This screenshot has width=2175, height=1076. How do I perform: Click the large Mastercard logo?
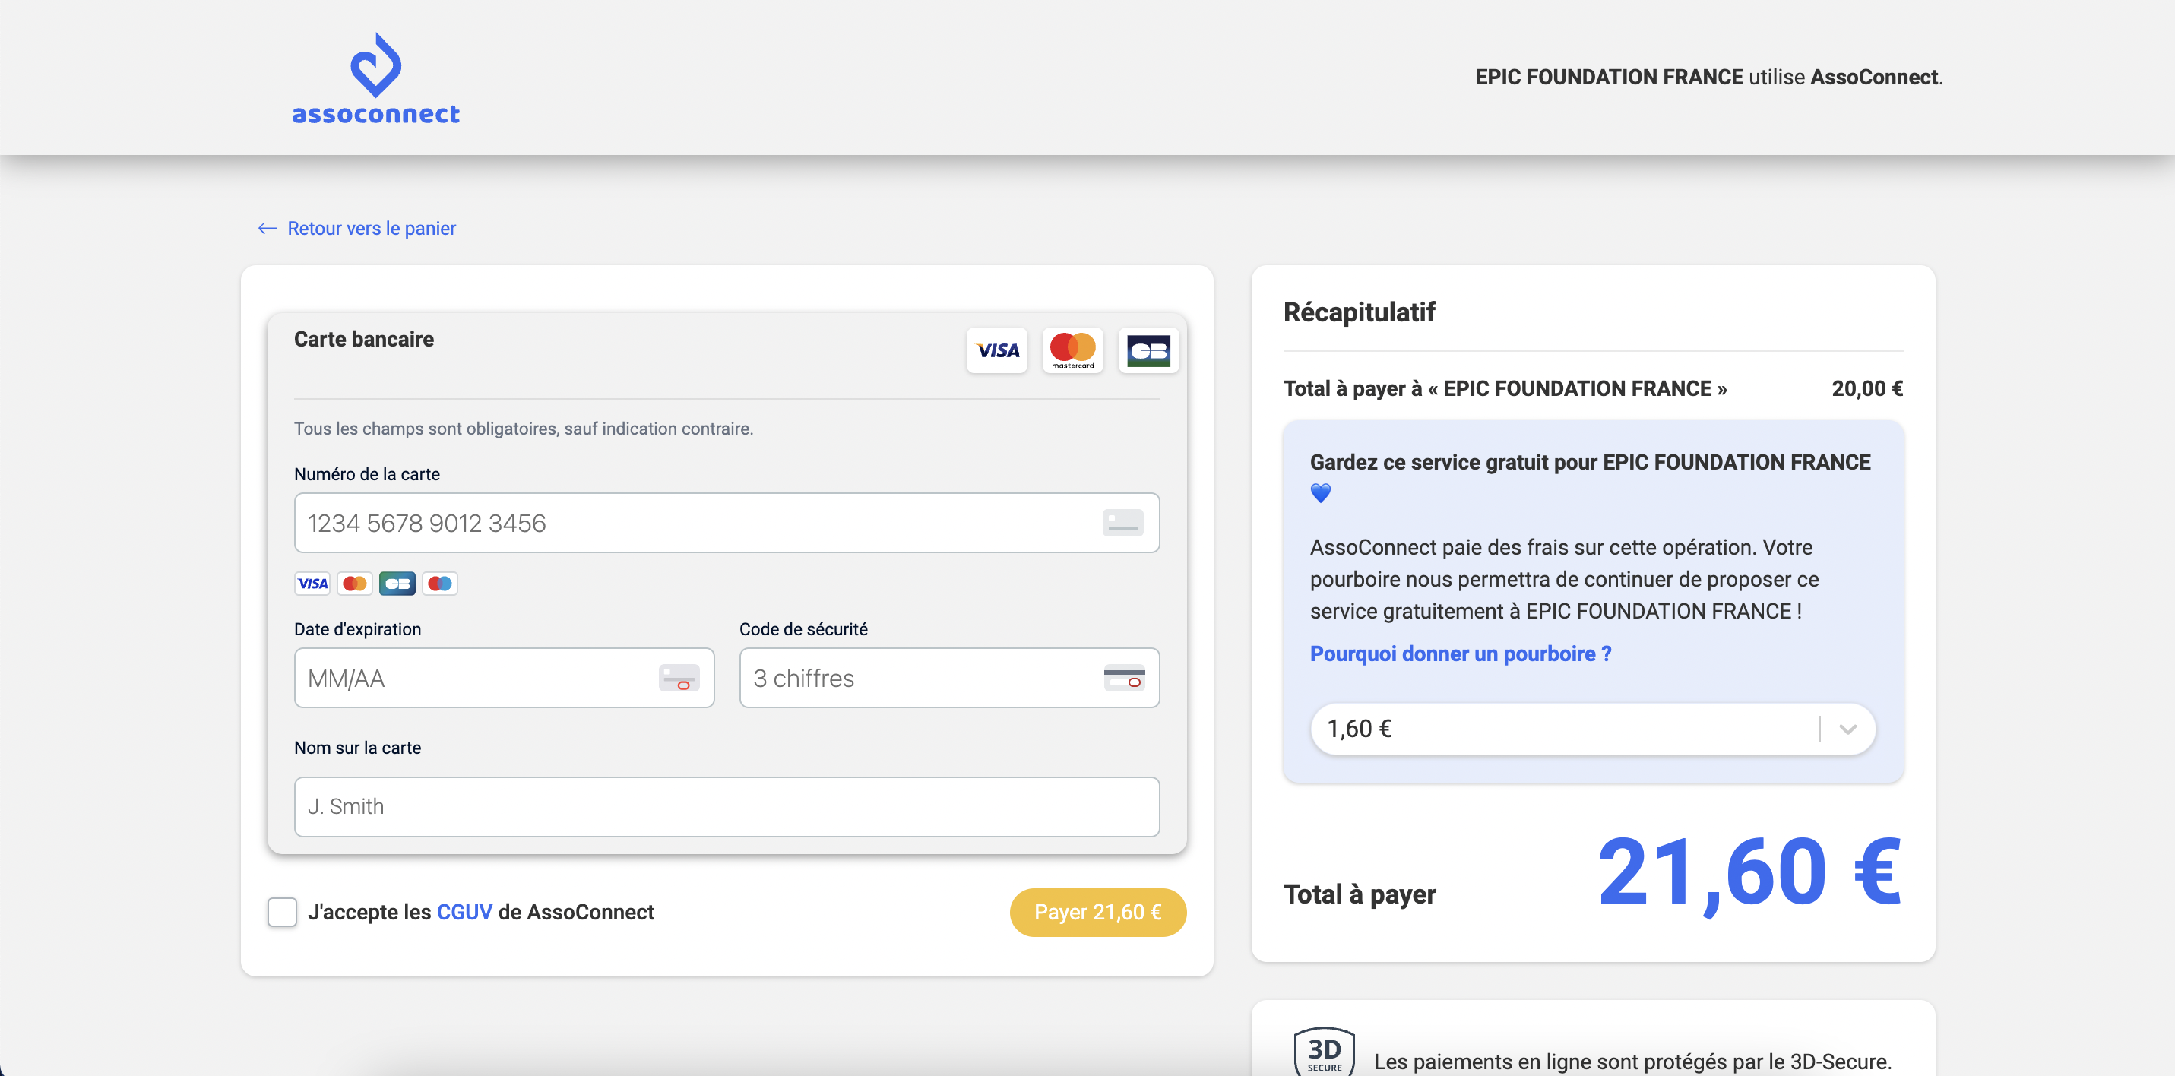coord(1072,350)
